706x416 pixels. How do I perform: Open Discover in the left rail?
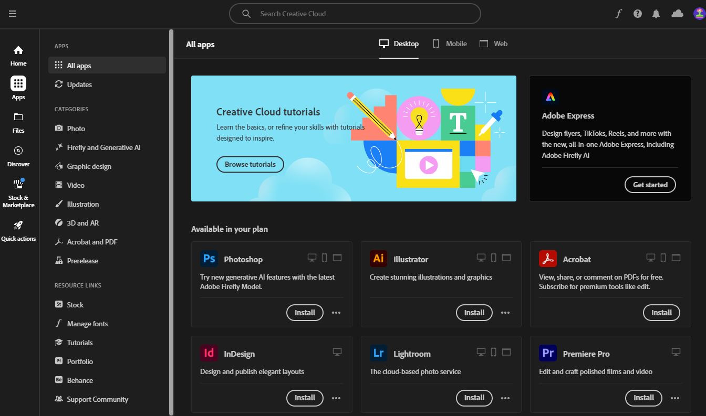coord(18,156)
